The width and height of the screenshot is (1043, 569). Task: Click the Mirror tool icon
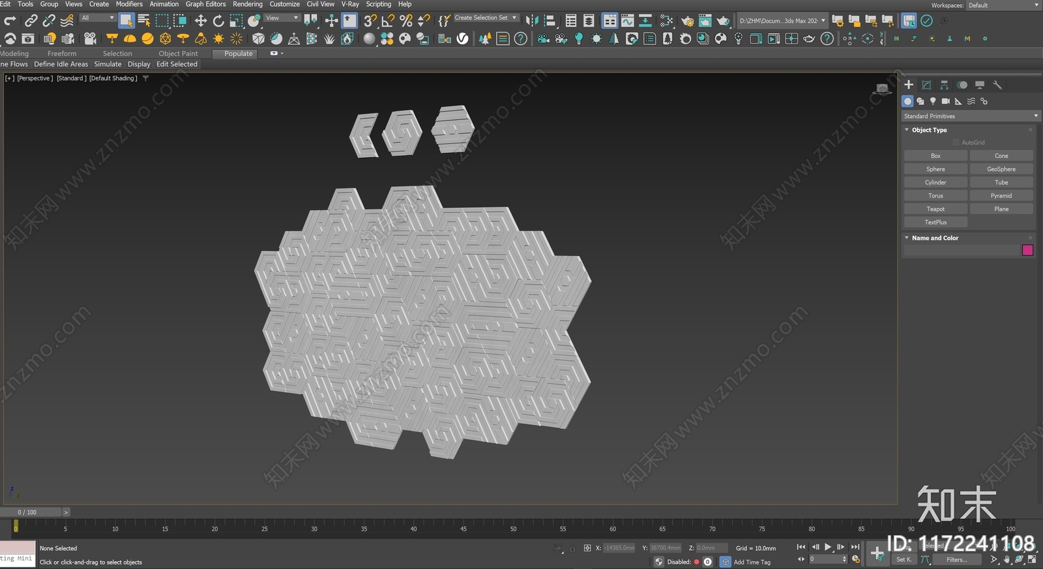coord(532,21)
